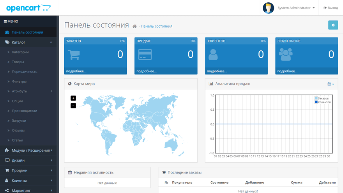Click the OpenCart logo
Image resolution: width=343 pixels, height=193 pixels.
pos(28,8)
